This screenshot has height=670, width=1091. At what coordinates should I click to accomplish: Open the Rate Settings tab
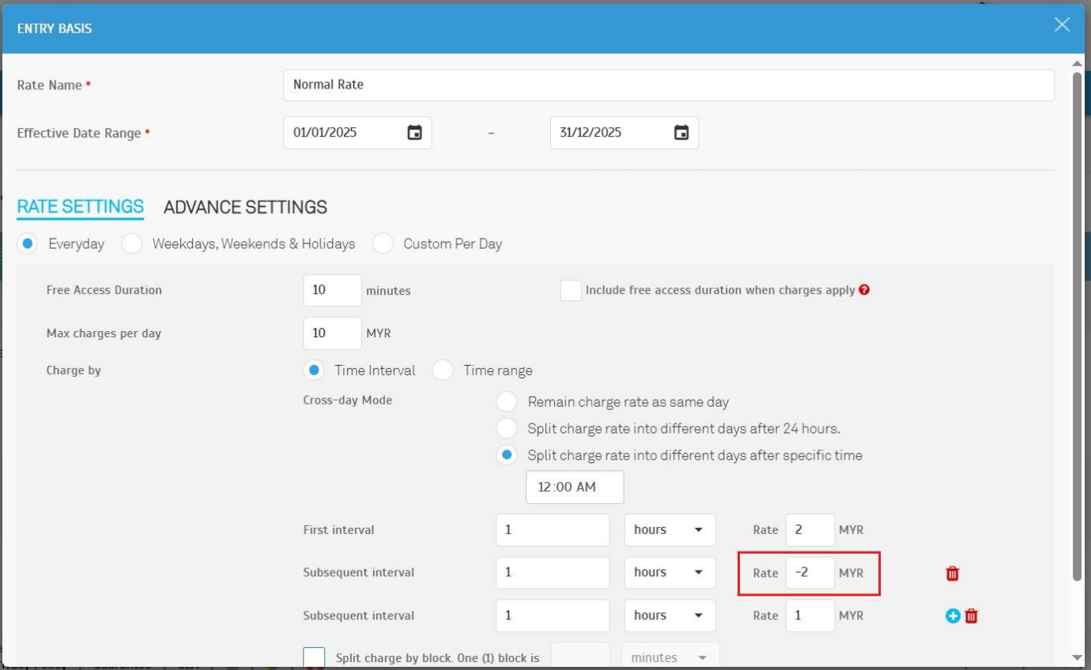[80, 207]
